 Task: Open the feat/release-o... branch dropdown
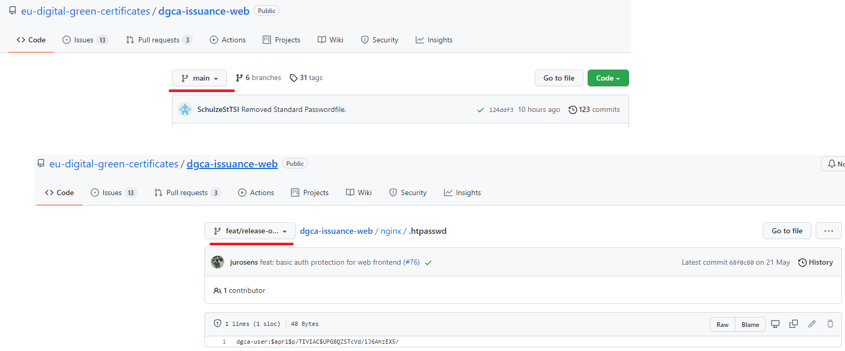250,231
